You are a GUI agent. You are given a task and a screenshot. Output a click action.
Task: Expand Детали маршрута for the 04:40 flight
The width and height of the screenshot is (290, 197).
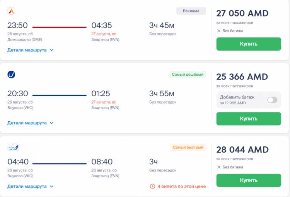pos(31,187)
